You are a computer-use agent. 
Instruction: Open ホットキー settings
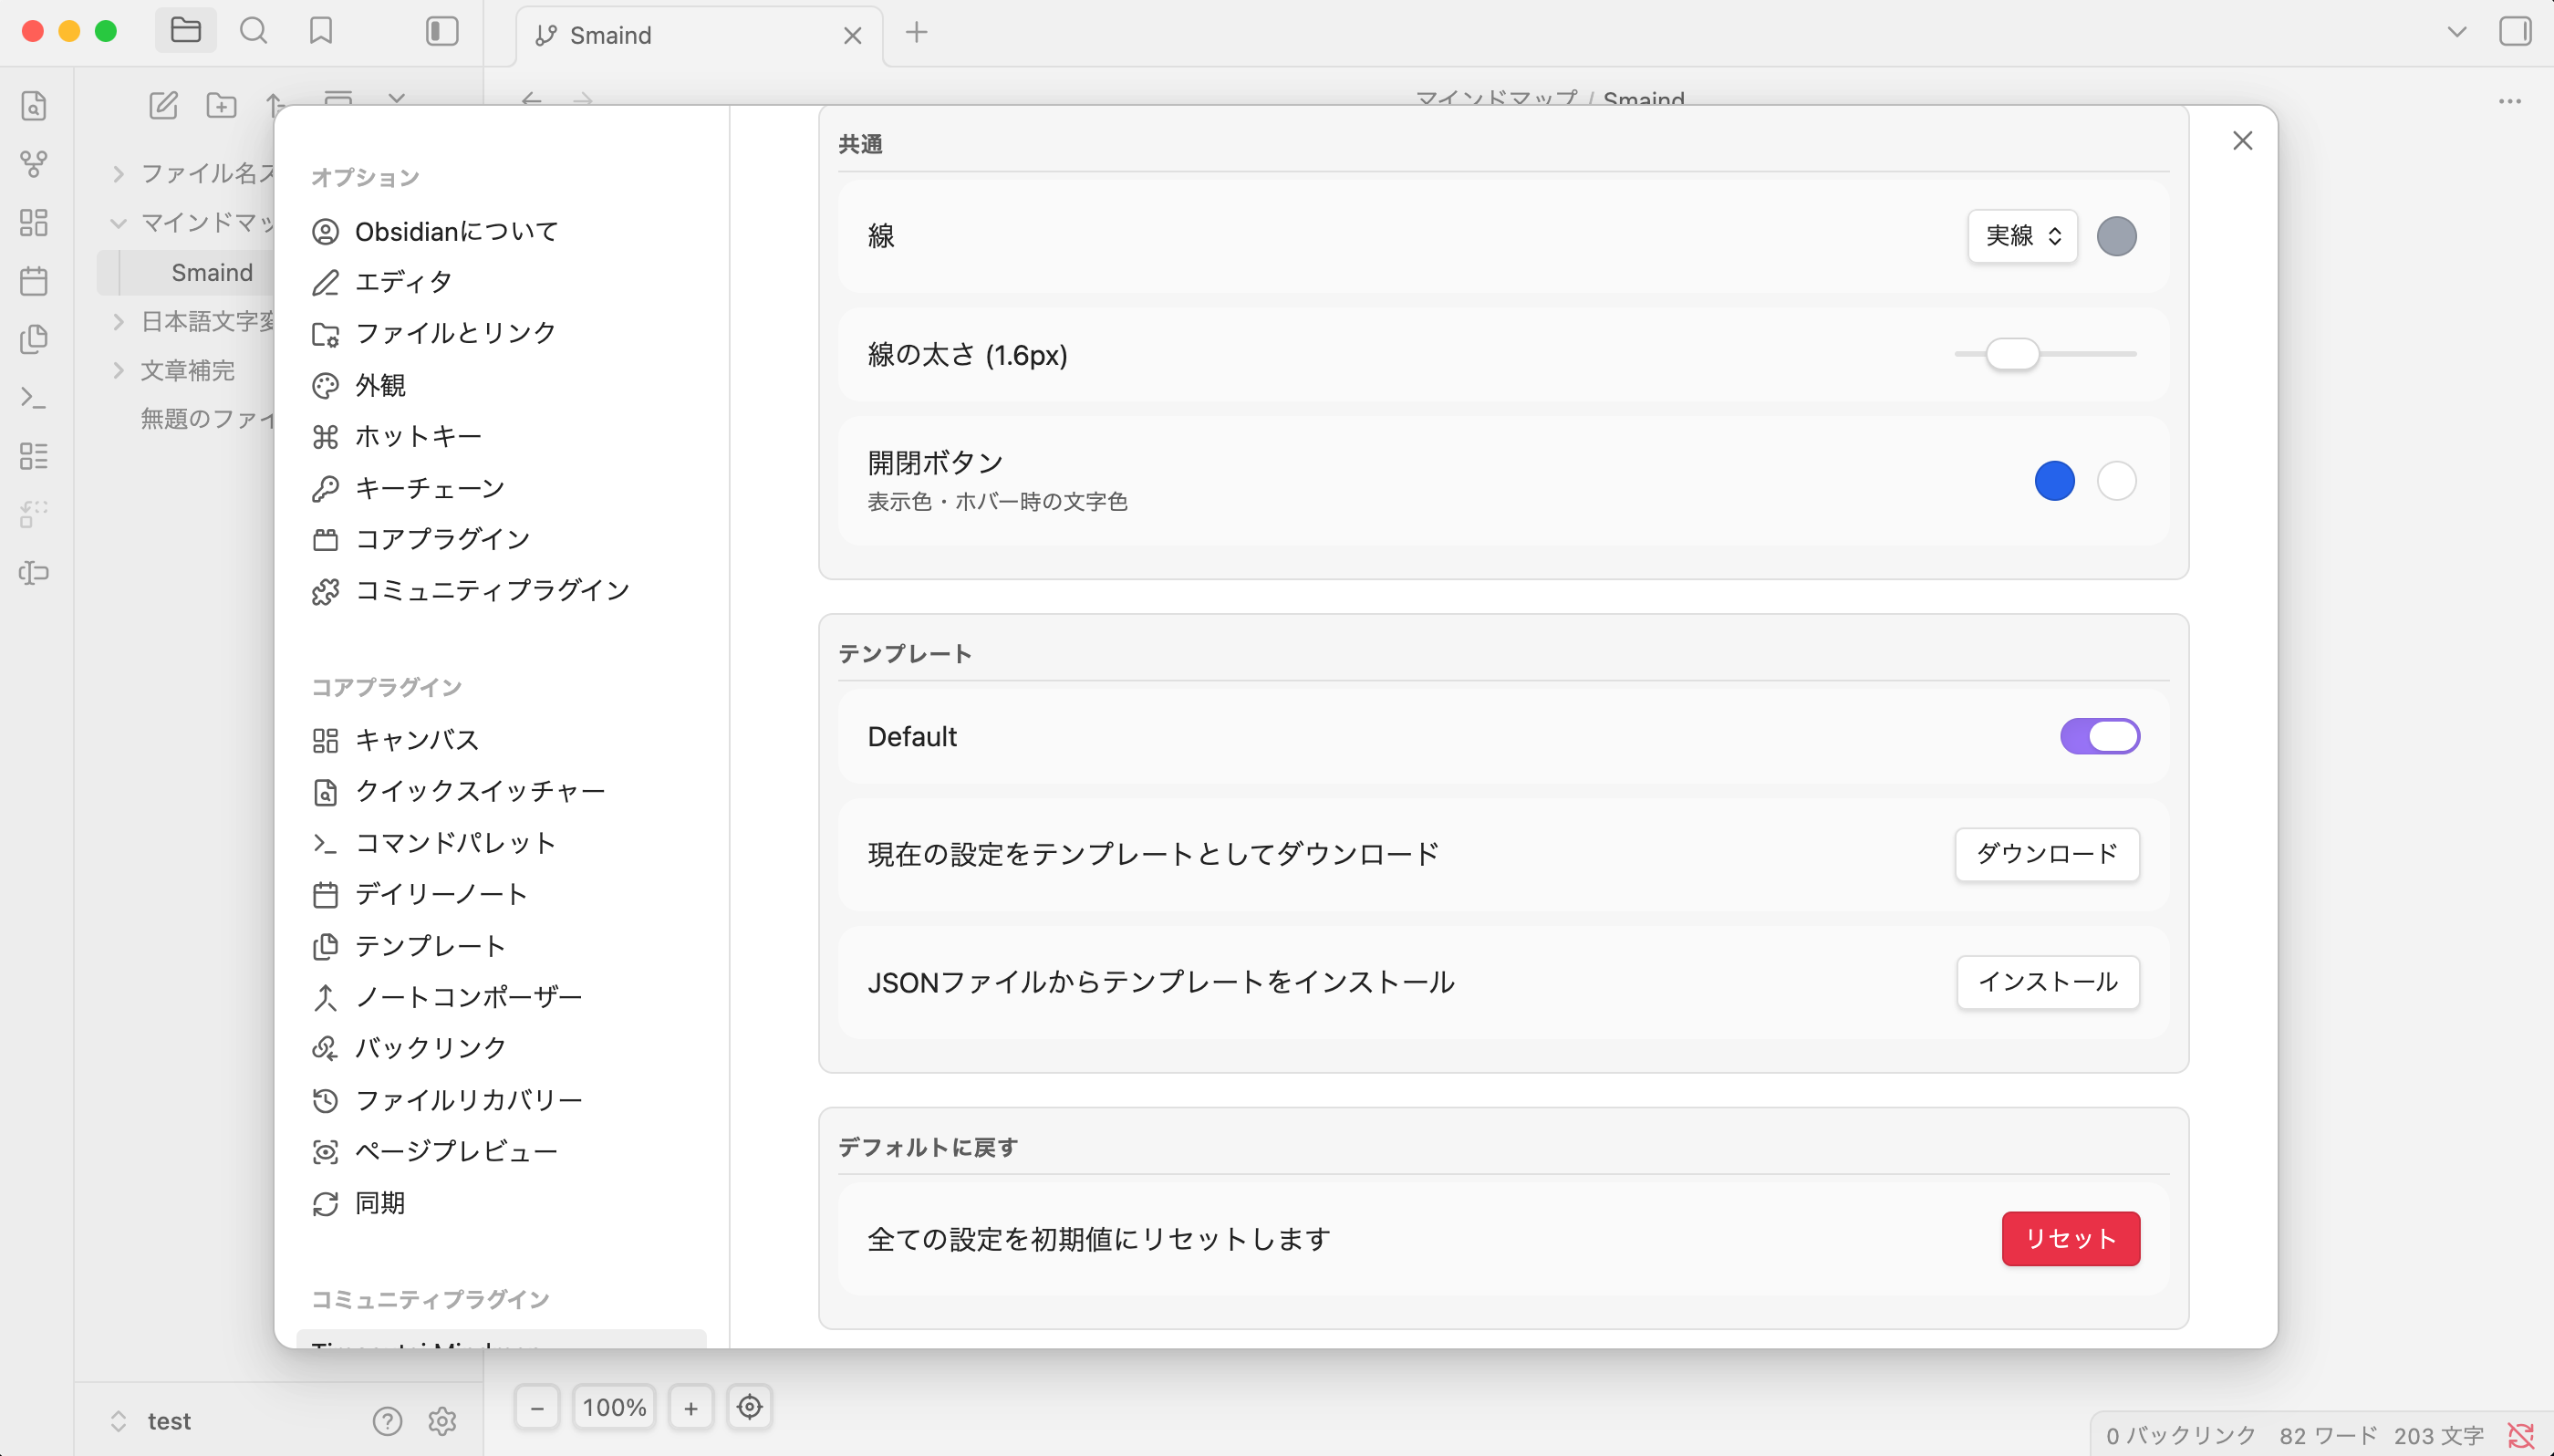(500, 437)
